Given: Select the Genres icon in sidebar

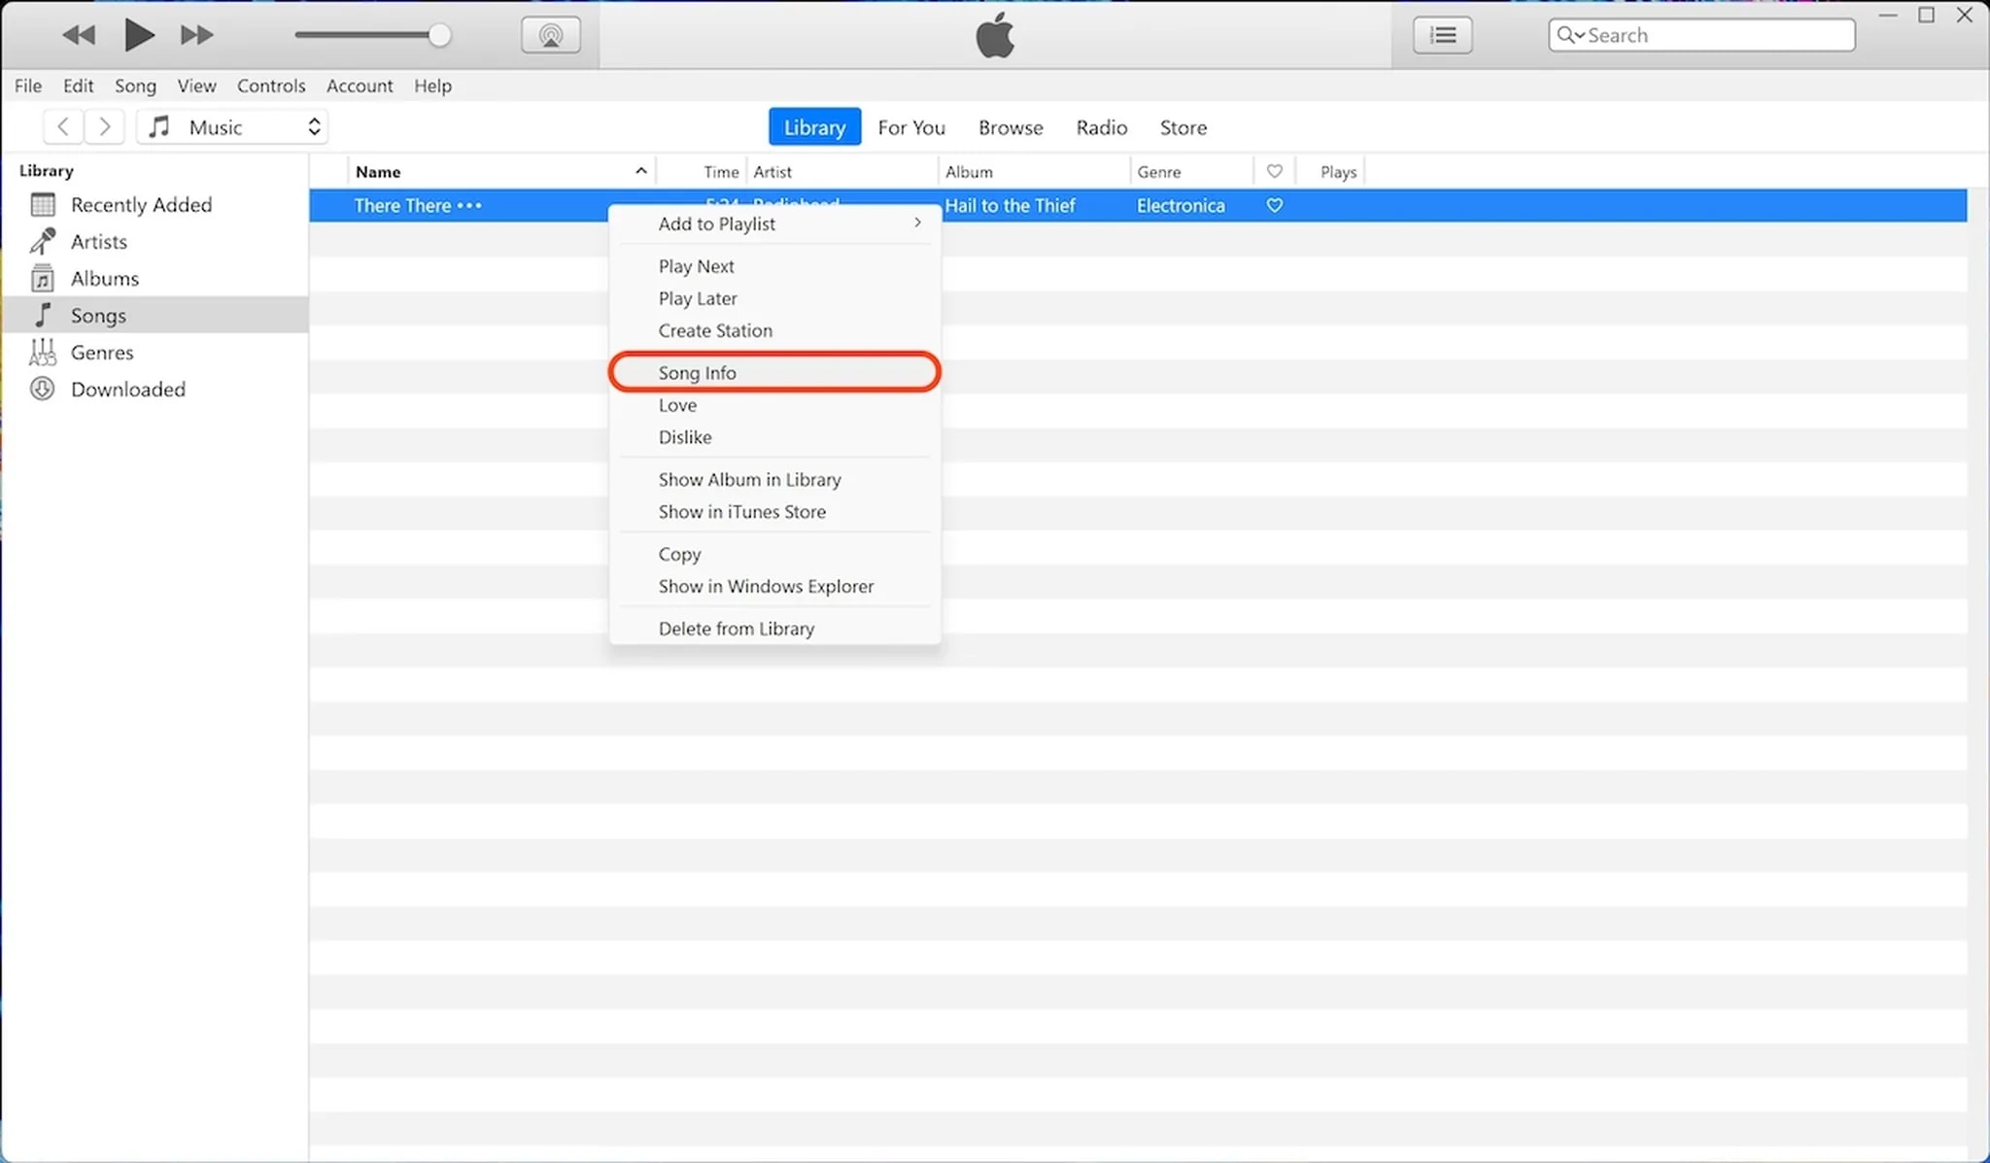Looking at the screenshot, I should (43, 353).
